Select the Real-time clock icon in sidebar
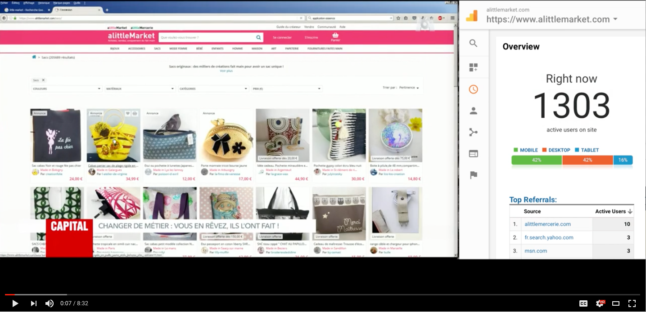This screenshot has width=646, height=312. (x=473, y=89)
